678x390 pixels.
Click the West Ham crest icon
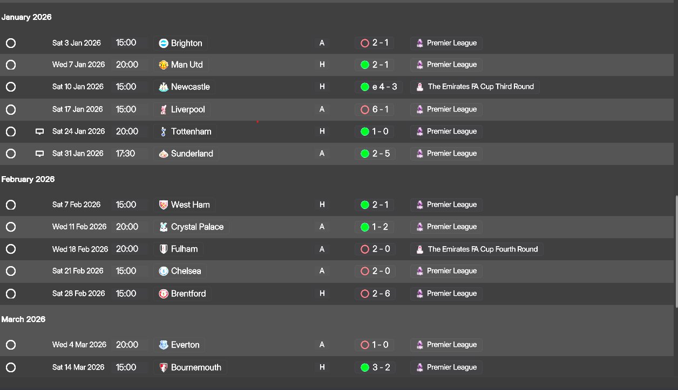pyautogui.click(x=164, y=205)
